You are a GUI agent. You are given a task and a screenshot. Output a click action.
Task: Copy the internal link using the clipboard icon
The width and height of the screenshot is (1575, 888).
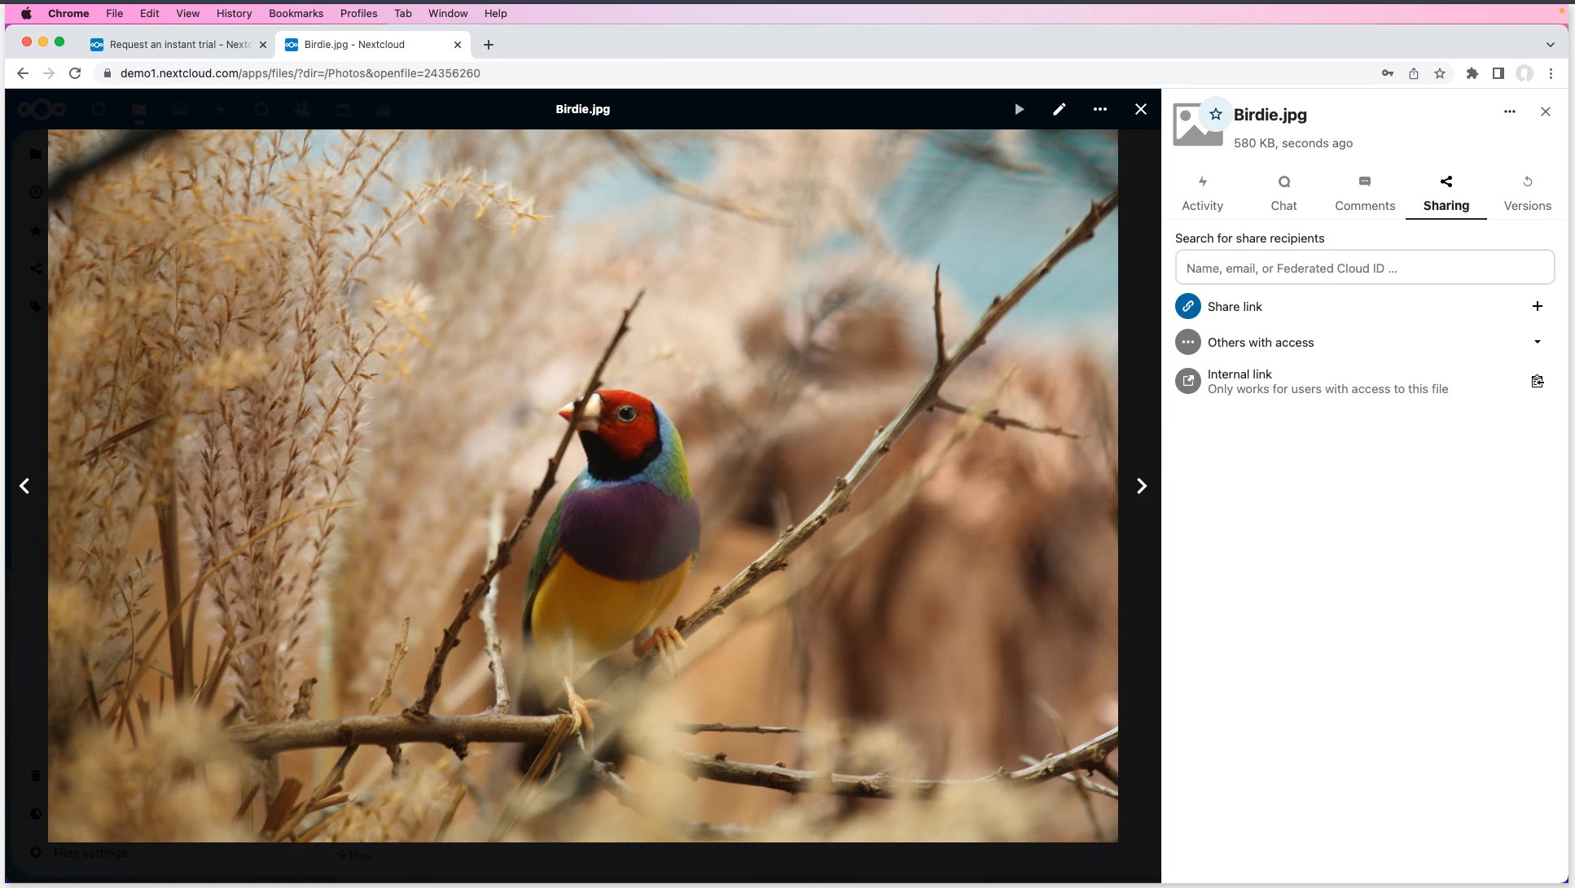pos(1538,381)
